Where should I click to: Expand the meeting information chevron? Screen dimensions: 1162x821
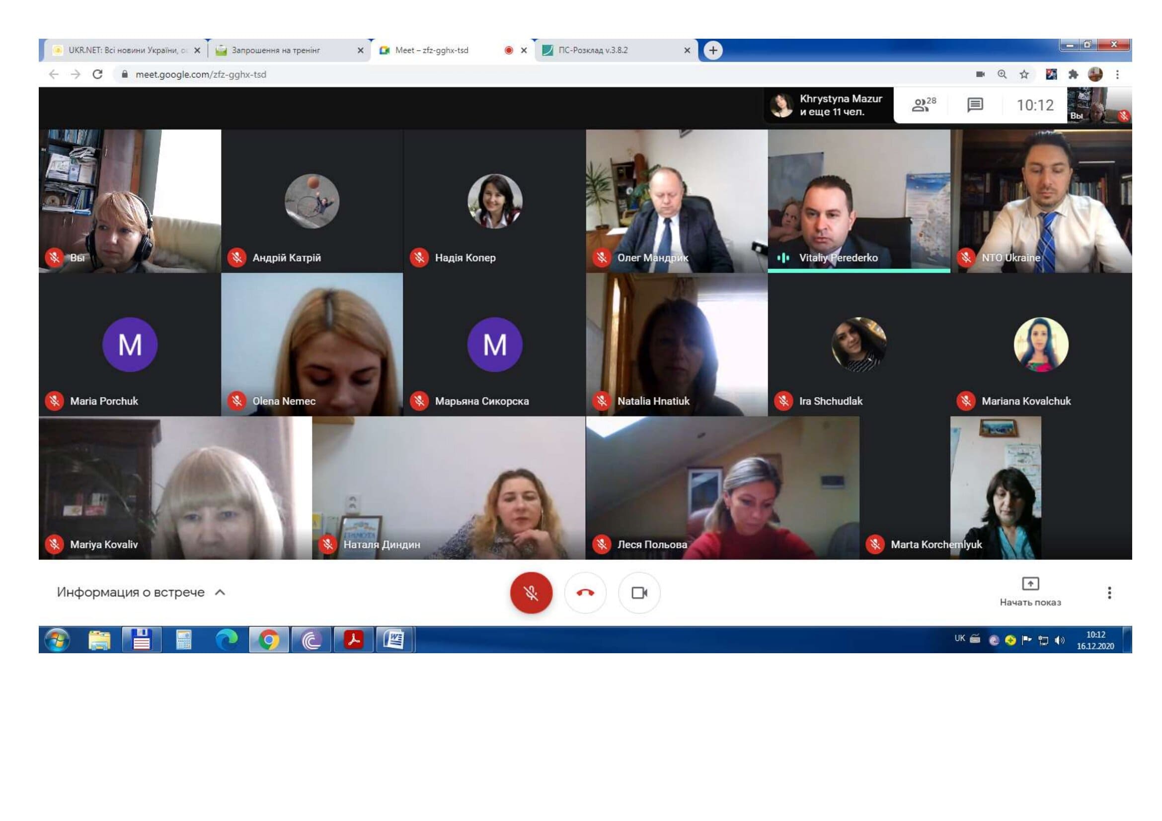coord(220,592)
